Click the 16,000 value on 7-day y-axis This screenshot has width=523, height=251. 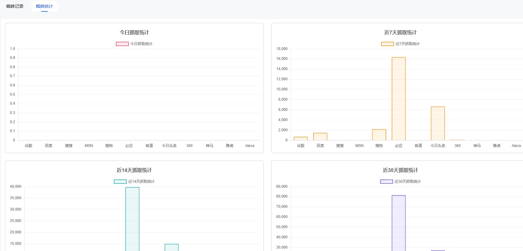coord(282,59)
